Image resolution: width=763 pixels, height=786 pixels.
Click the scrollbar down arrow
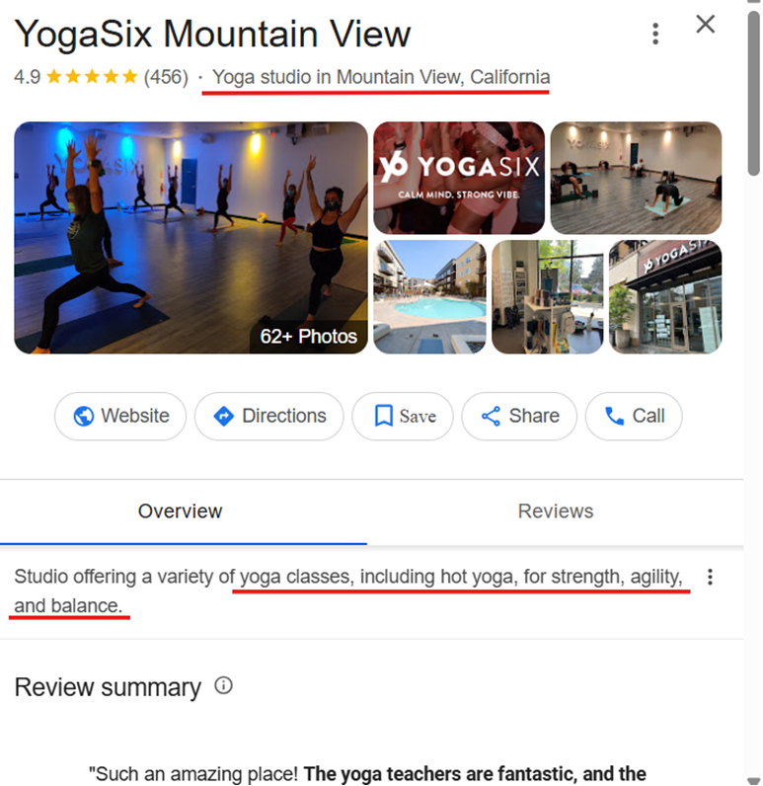(754, 781)
